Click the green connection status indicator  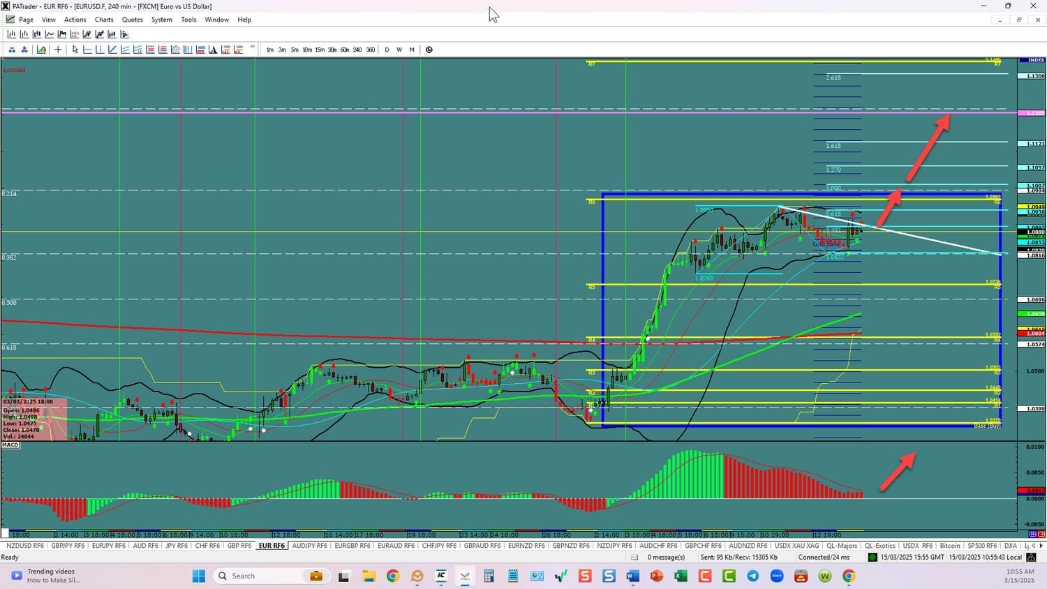point(872,557)
